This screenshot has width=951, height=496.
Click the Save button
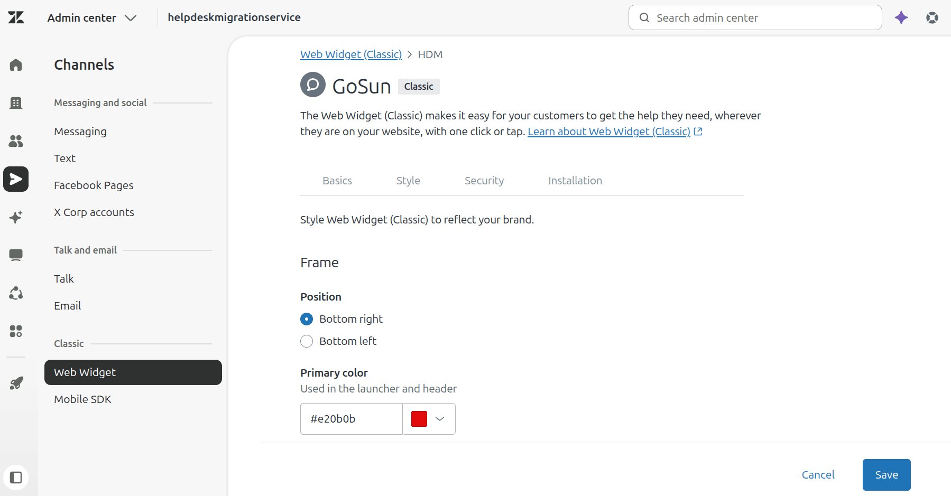tap(887, 475)
